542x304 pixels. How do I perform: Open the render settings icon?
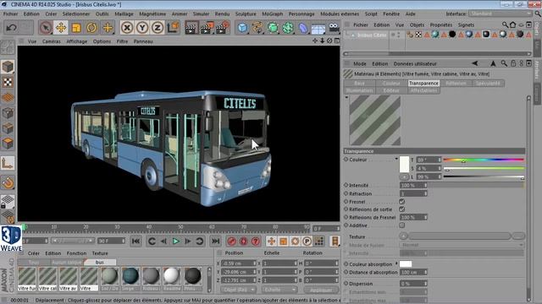click(x=222, y=28)
